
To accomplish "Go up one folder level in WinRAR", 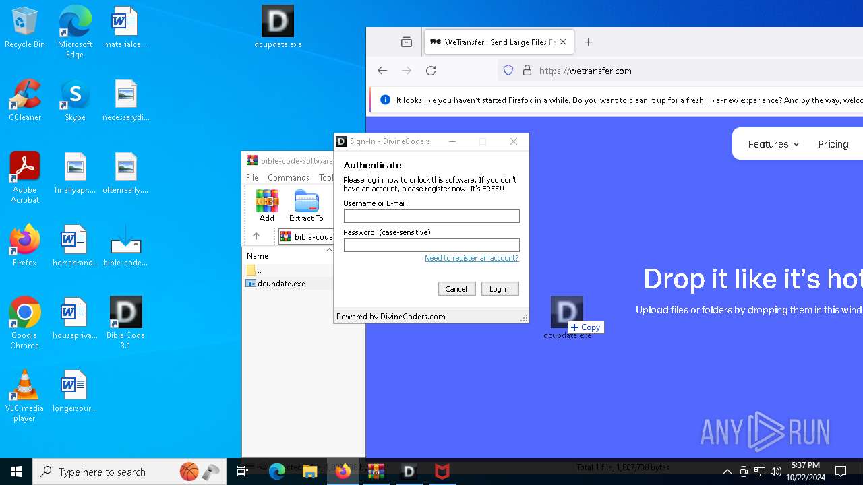I will pyautogui.click(x=256, y=236).
